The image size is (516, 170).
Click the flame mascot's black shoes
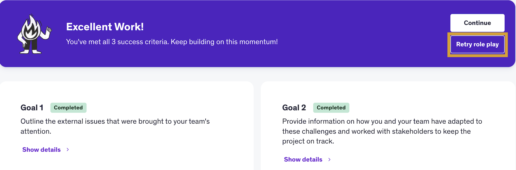pos(30,52)
